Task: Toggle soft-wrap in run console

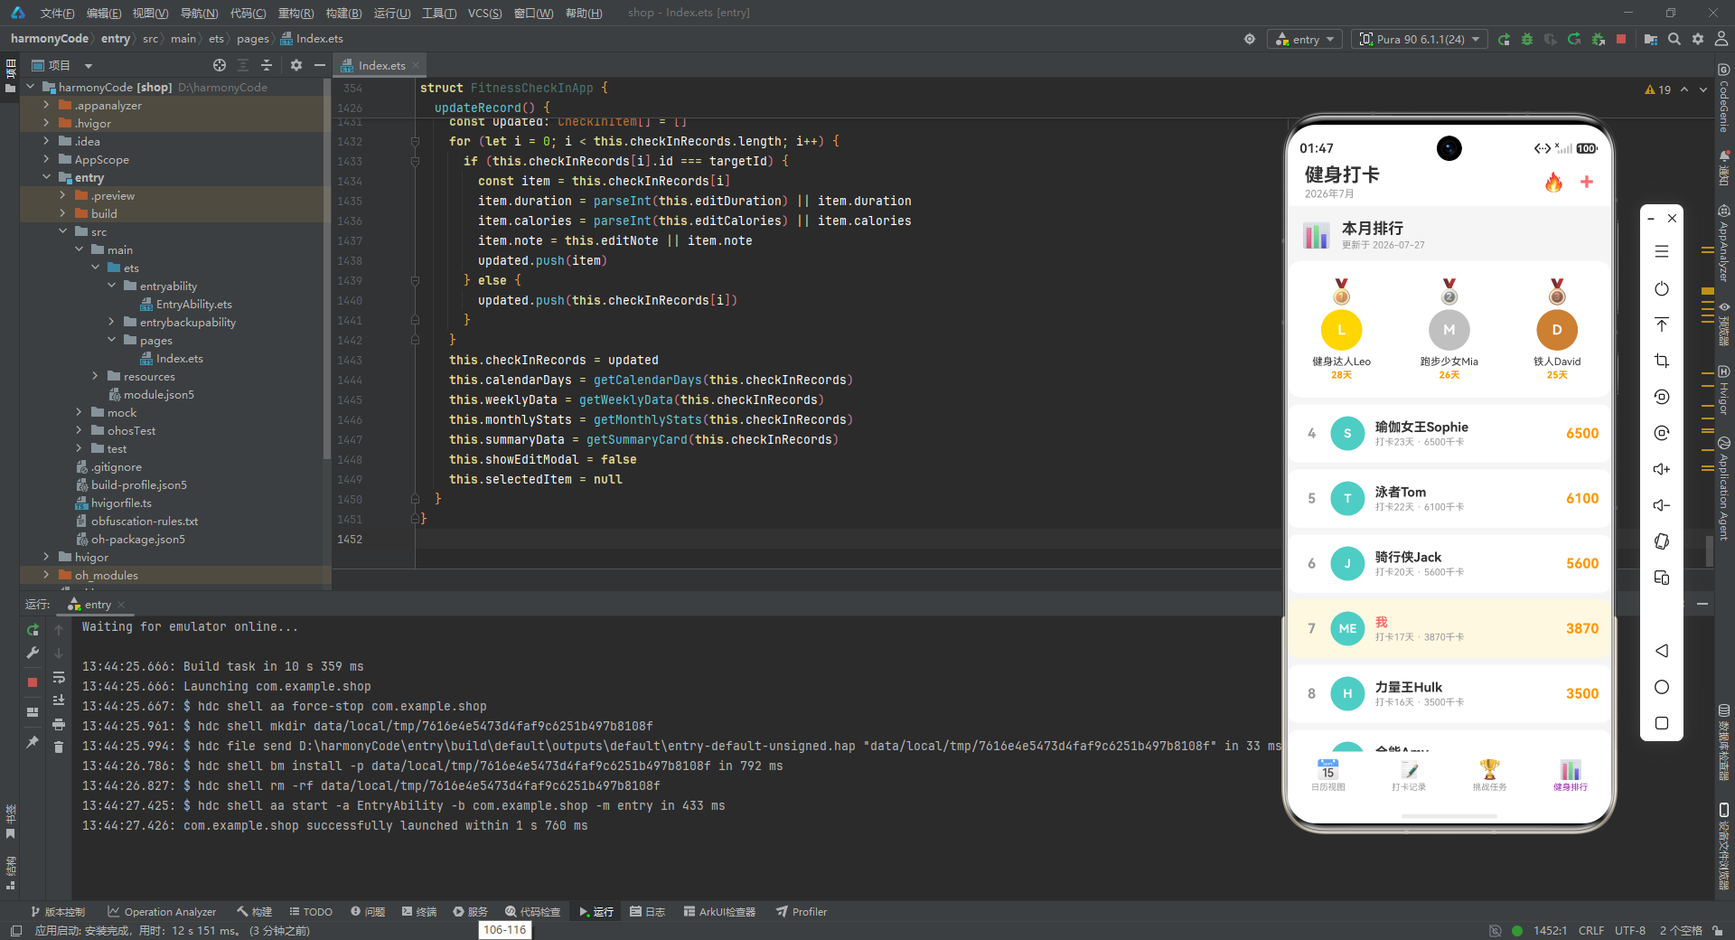Action: point(59,677)
